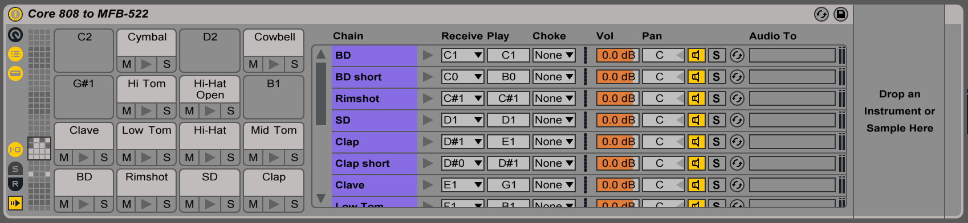Preview the BD chain with play arrow
968x223 pixels.
click(428, 55)
